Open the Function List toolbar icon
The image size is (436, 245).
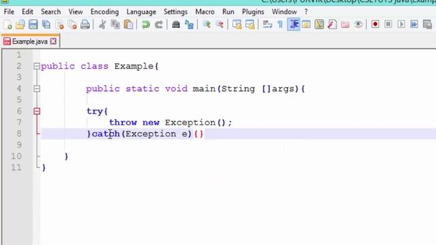point(332,24)
